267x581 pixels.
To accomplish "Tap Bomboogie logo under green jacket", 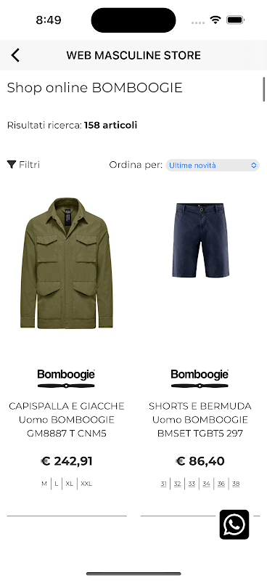I will 66,378.
